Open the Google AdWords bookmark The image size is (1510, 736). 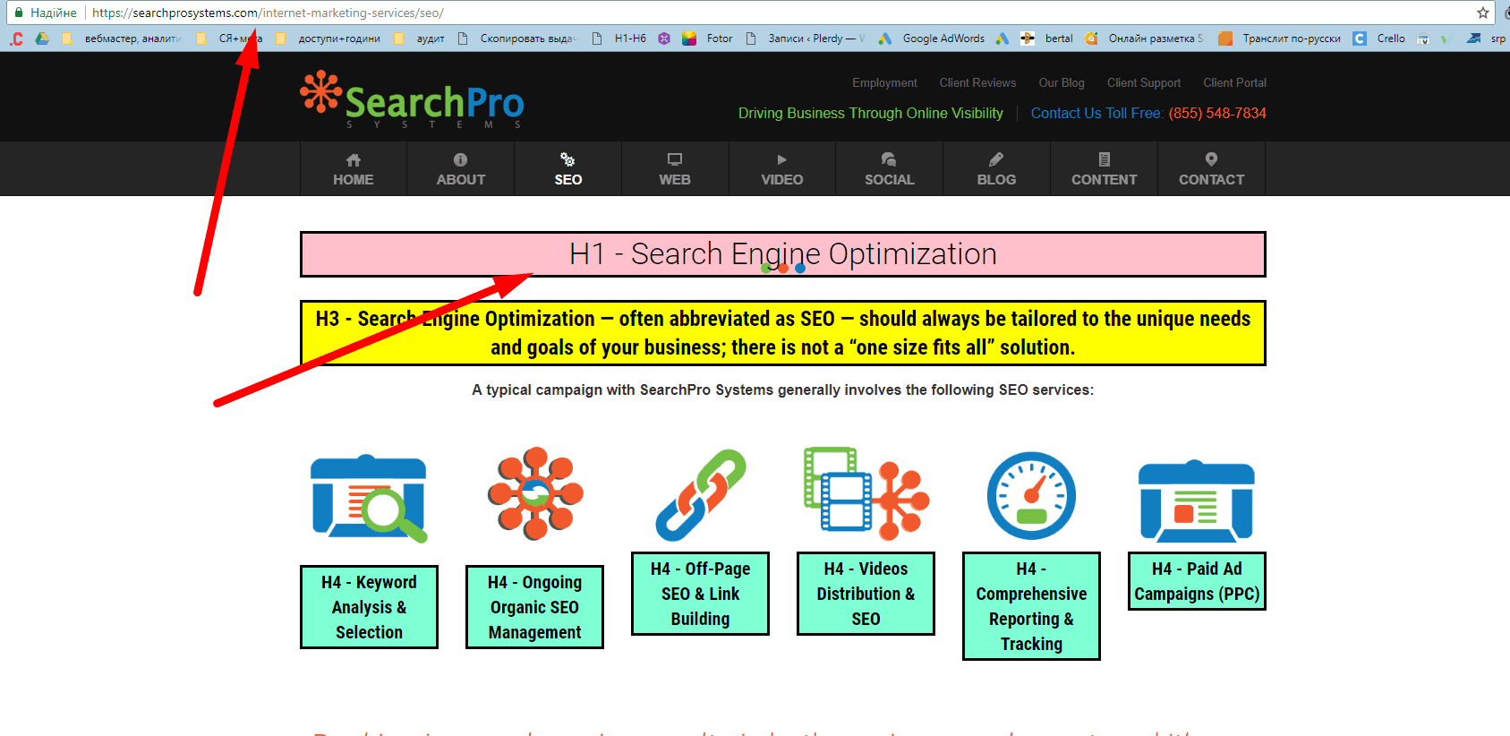[932, 39]
